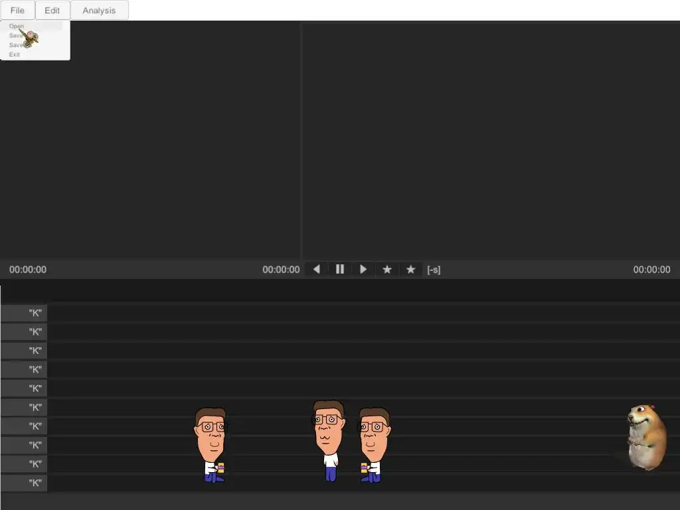Click the kneeling figure right of standing figure
Image resolution: width=680 pixels, height=510 pixels.
(x=374, y=445)
